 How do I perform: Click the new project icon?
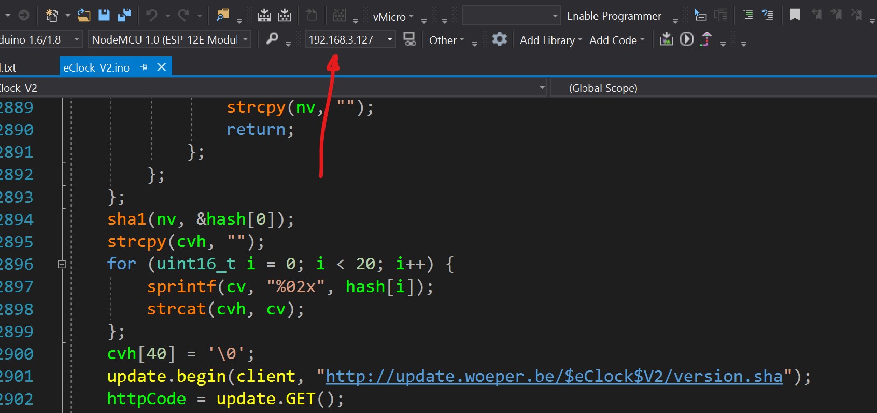[52, 16]
